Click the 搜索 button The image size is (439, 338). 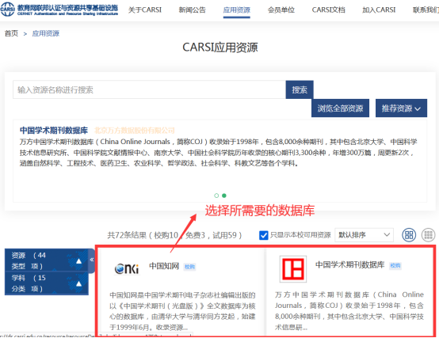pos(300,89)
